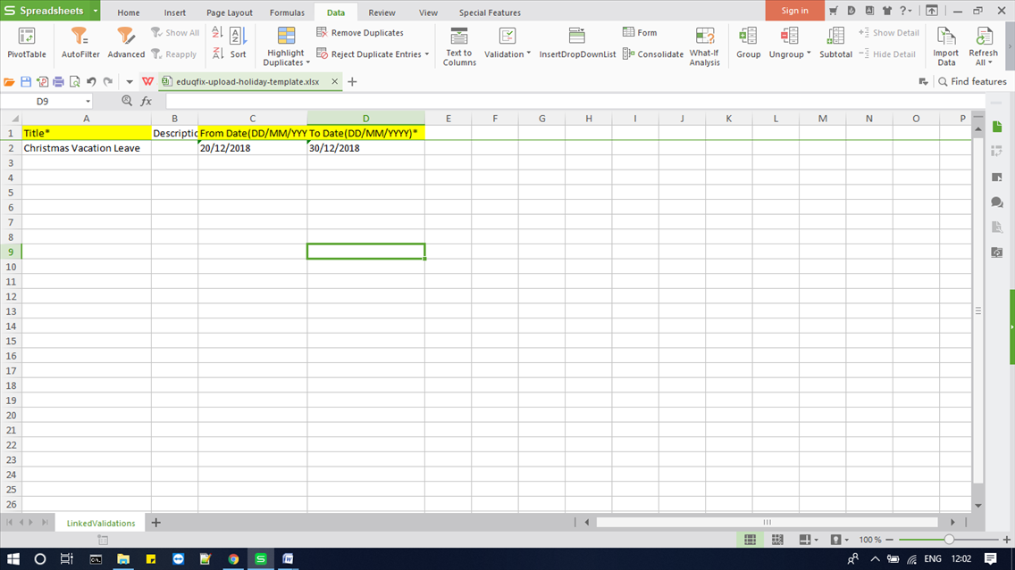Image resolution: width=1015 pixels, height=570 pixels.
Task: Select cell with 30/12/2018 date
Action: pos(365,148)
